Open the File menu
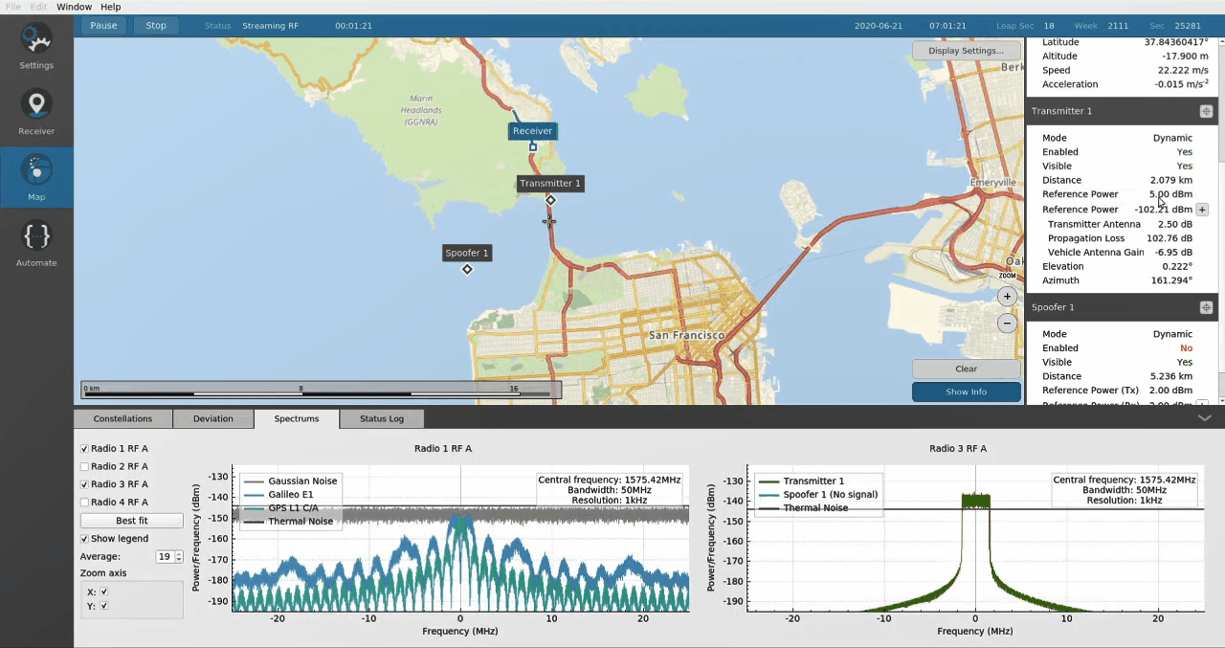This screenshot has width=1225, height=648. pos(13,7)
